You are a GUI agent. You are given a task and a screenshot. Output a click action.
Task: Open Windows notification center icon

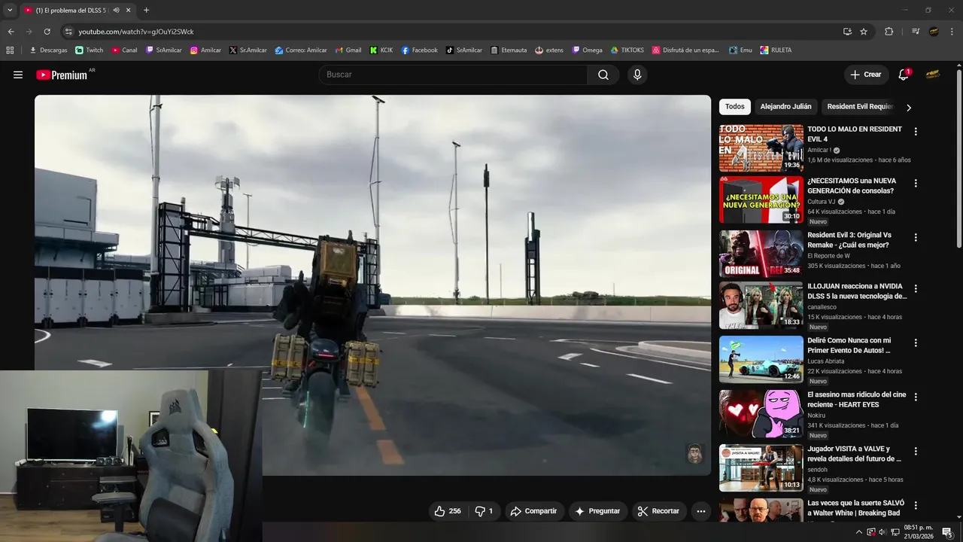point(948,532)
